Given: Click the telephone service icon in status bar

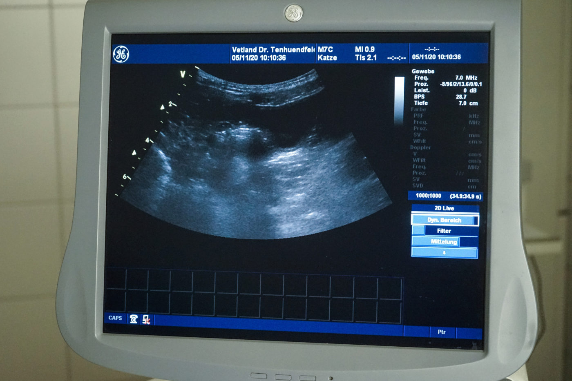Looking at the screenshot, I should pos(133,319).
